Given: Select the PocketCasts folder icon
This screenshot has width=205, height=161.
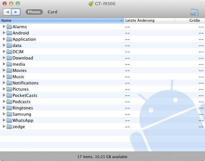Looking at the screenshot, I should tap(9, 96).
